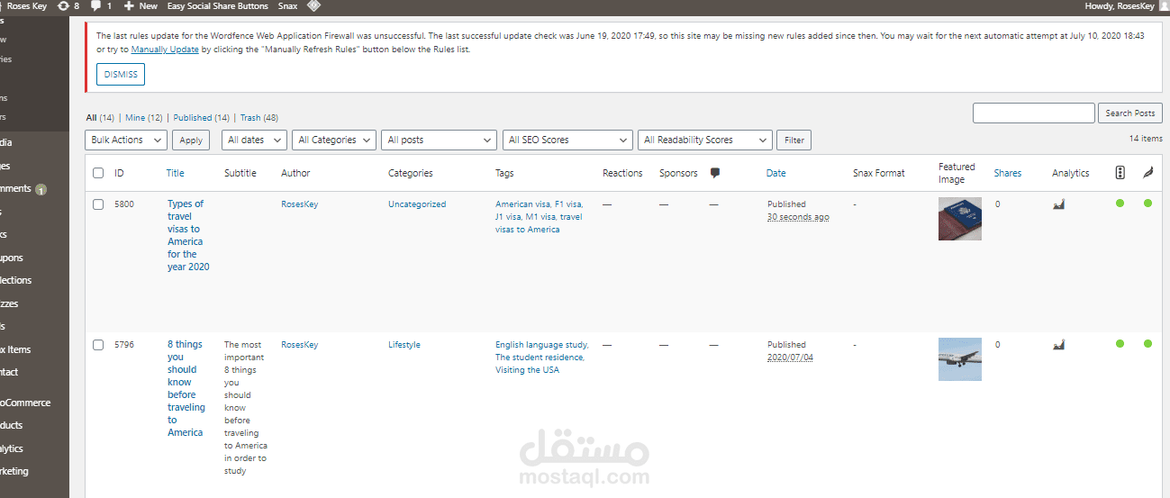Open passport featured image thumbnail
The image size is (1170, 498).
coord(960,219)
